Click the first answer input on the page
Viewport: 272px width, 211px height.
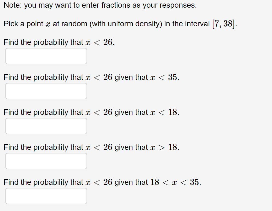46,56
